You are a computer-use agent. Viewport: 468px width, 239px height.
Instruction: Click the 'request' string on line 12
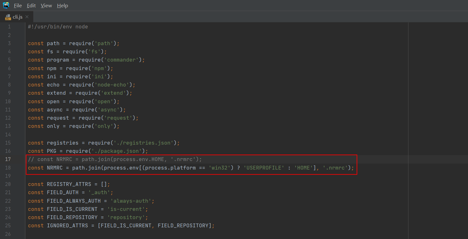pyautogui.click(x=118, y=118)
